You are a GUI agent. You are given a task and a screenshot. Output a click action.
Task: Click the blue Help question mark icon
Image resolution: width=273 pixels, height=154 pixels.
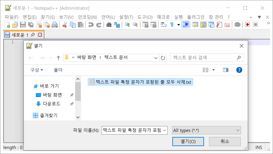tap(239, 70)
